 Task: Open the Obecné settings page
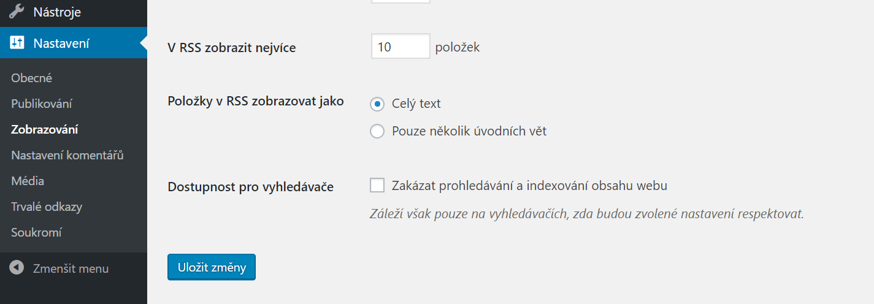(x=32, y=78)
